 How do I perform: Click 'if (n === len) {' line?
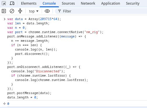pos(26,45)
